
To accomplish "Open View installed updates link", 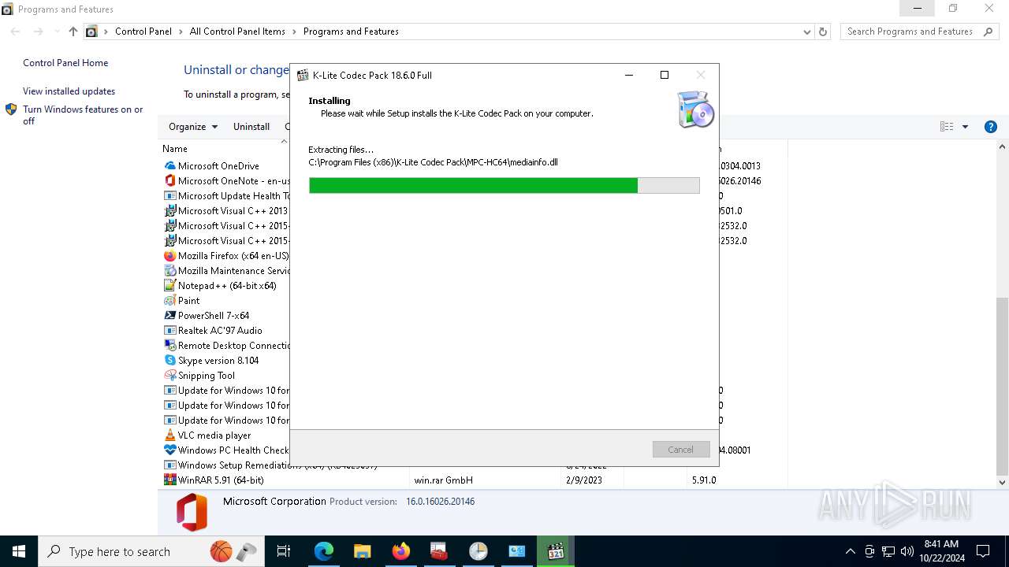I will (69, 91).
